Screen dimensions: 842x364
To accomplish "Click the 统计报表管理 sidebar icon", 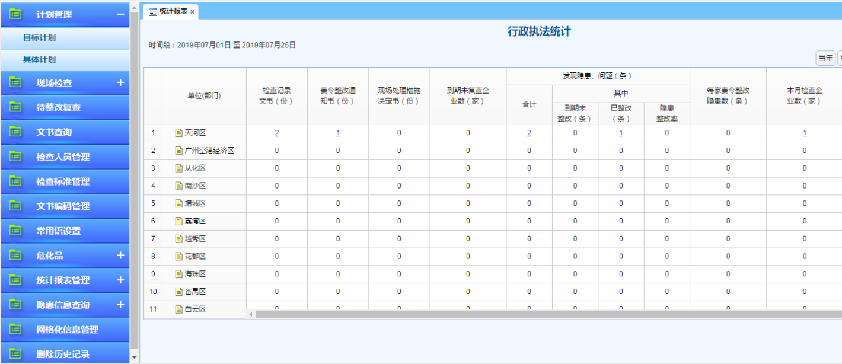I will 15,280.
